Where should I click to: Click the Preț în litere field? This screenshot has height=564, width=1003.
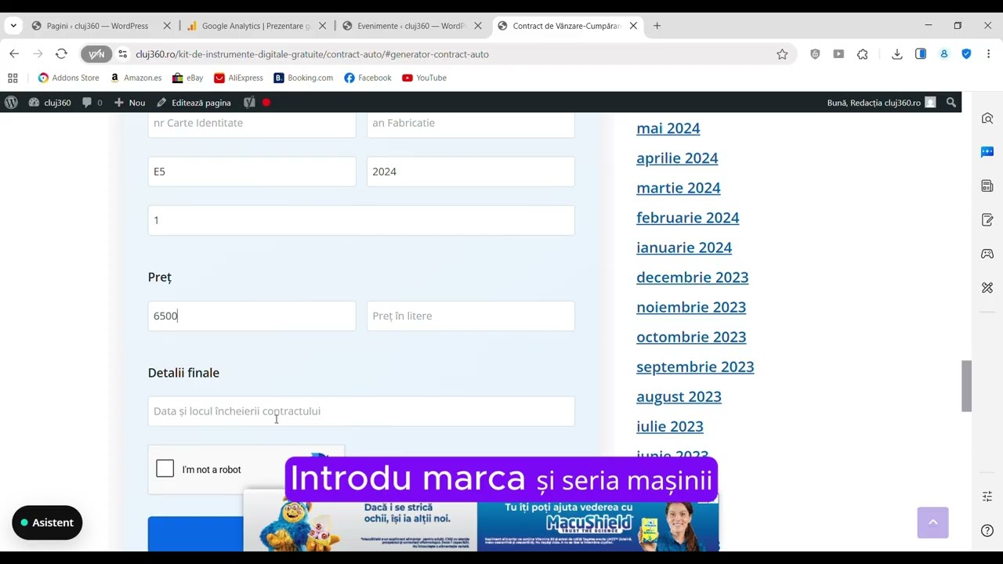[470, 316]
